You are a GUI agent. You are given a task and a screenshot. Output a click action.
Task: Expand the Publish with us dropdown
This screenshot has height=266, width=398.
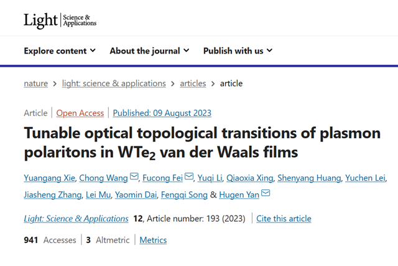coord(237,50)
